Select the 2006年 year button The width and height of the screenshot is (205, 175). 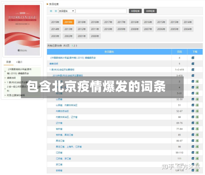point(161,29)
